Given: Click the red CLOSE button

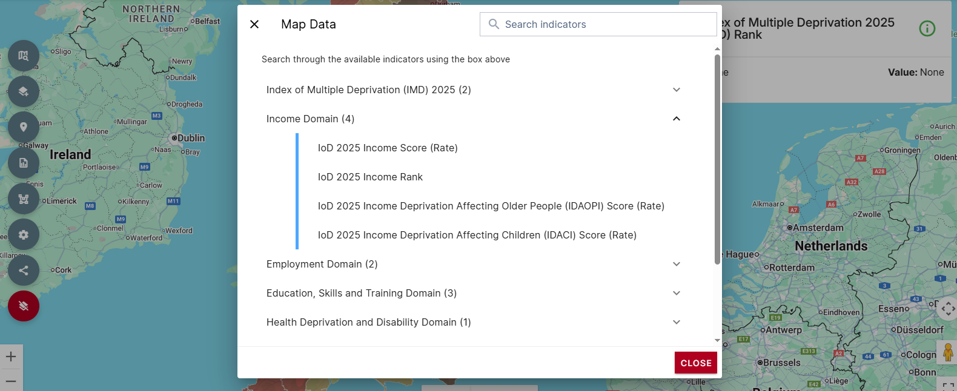Looking at the screenshot, I should pyautogui.click(x=696, y=363).
